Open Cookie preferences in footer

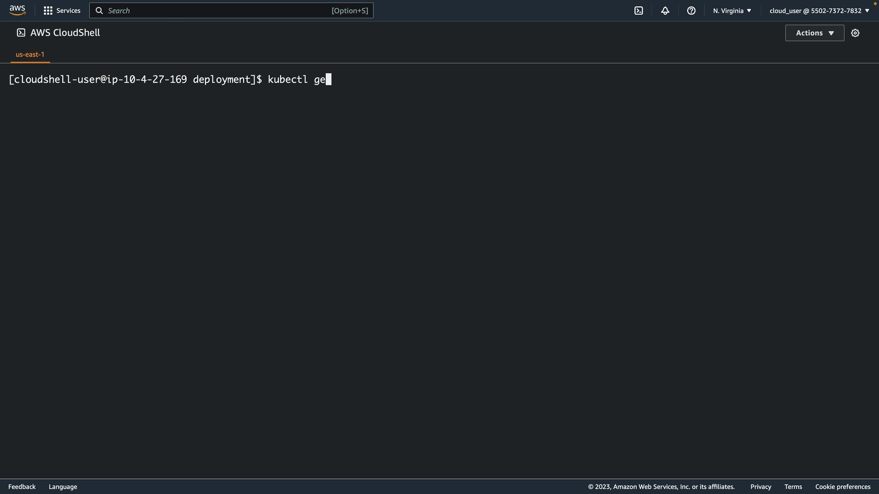tap(842, 487)
